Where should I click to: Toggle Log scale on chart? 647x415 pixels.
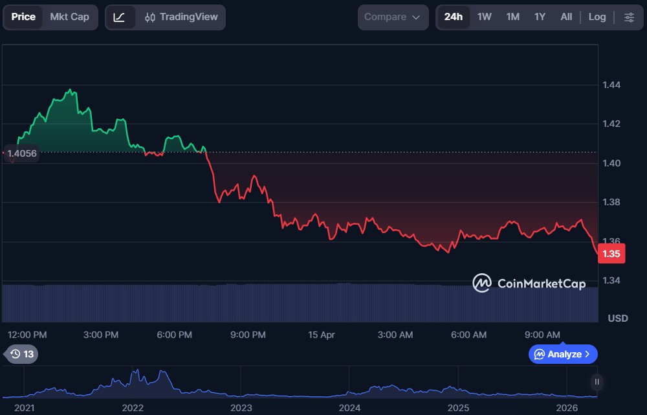coord(597,17)
